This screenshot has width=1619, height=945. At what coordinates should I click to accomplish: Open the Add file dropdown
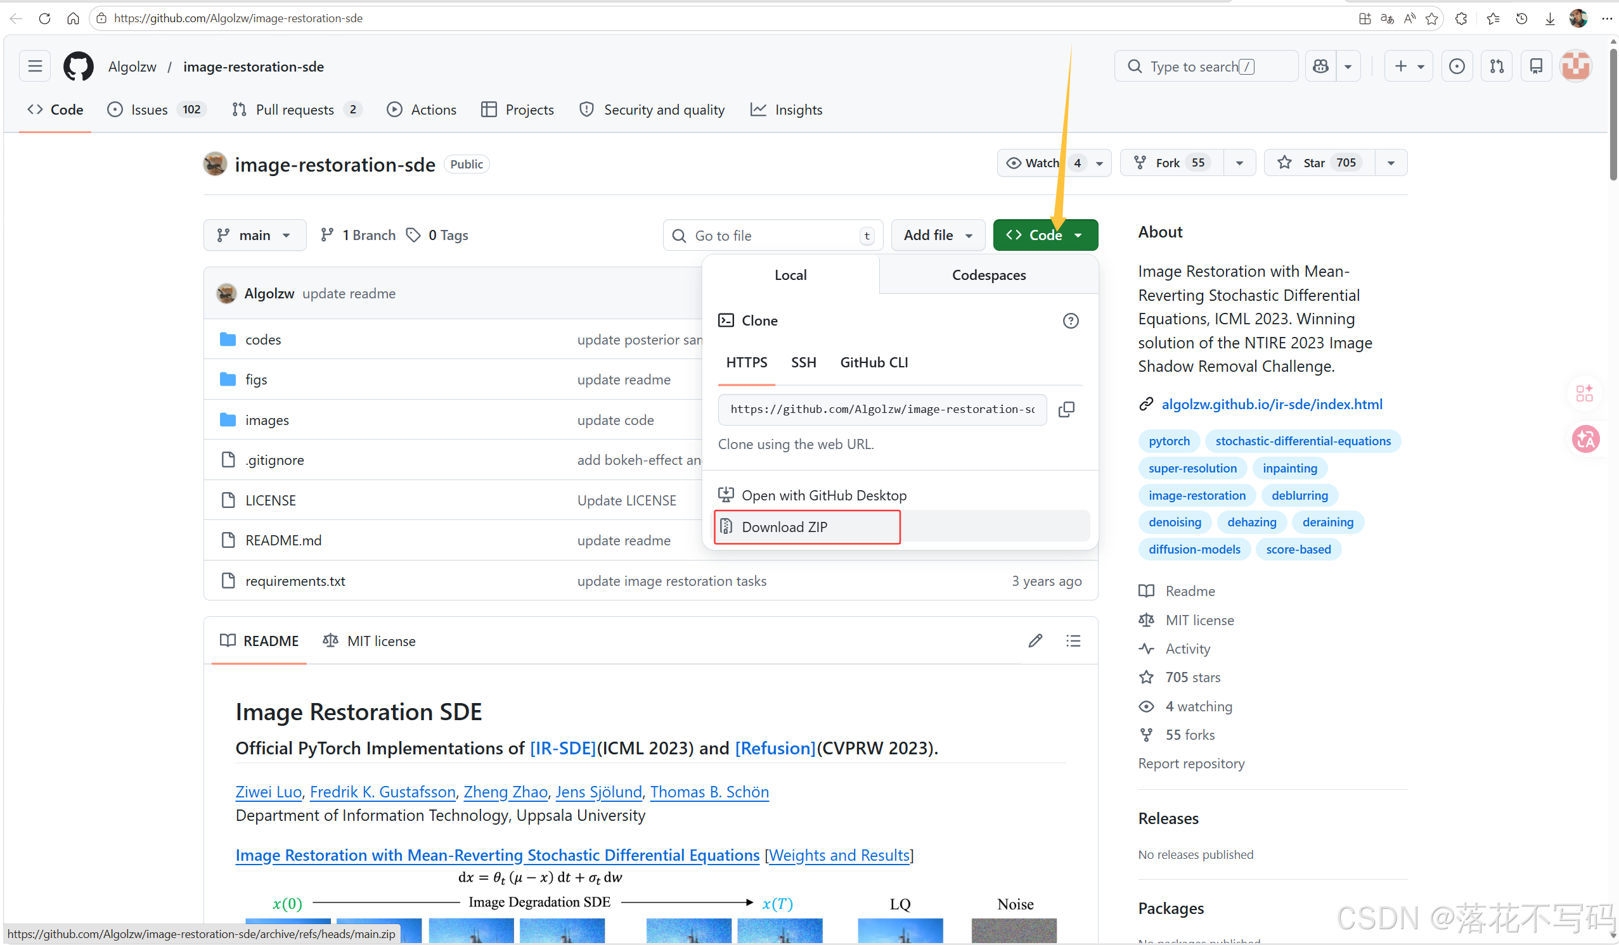click(938, 236)
